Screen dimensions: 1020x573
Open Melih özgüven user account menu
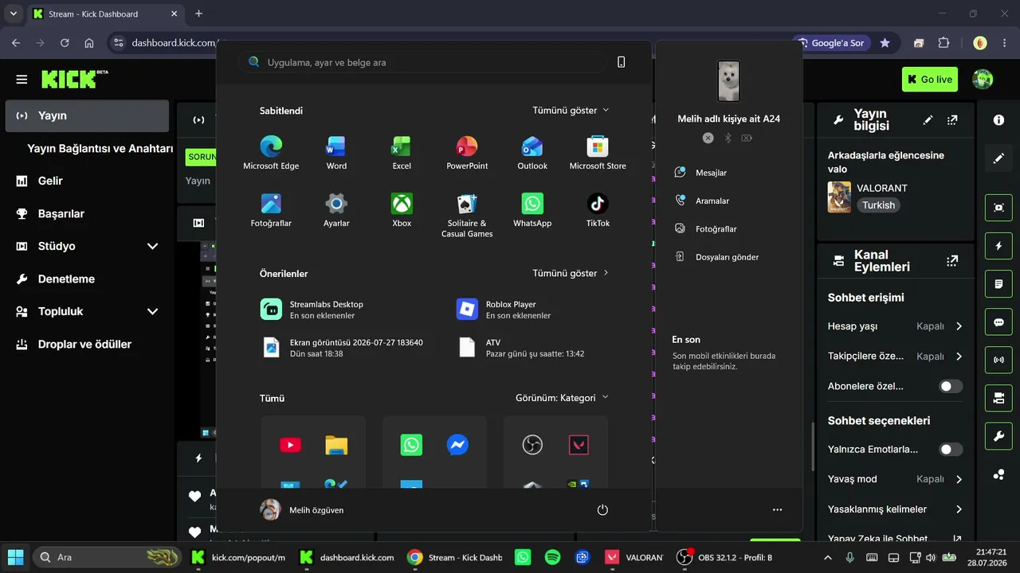[302, 510]
